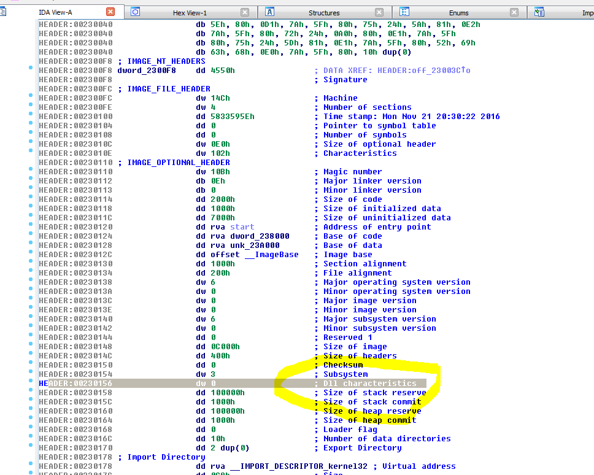
Task: Jump to the 'start' entry point reference
Action: pos(242,227)
